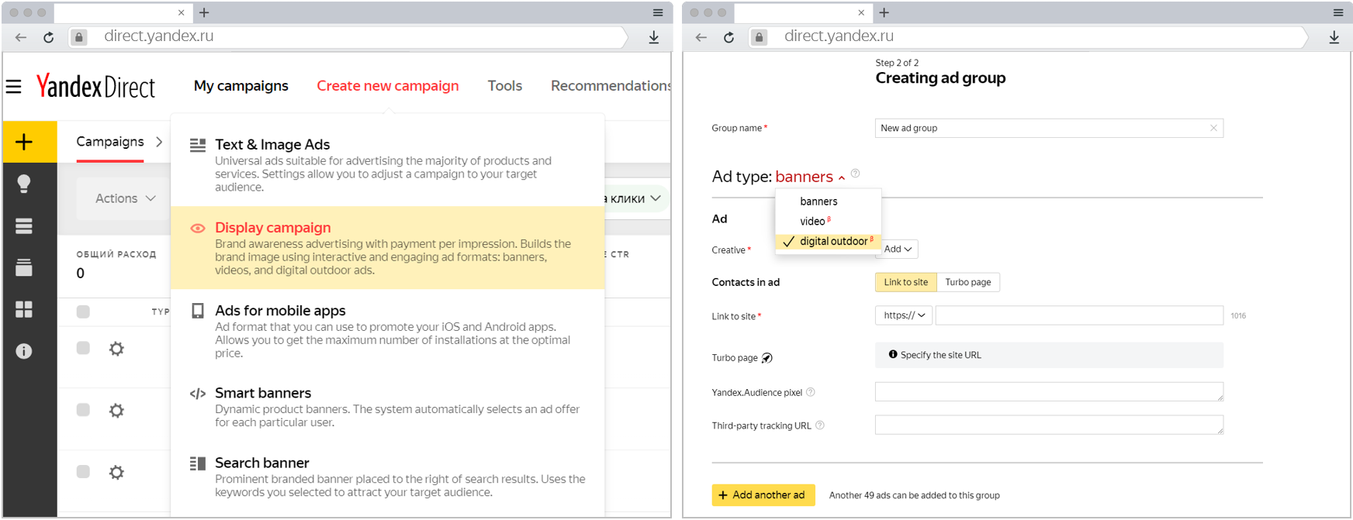This screenshot has height=520, width=1353.
Task: Click the four-squares grid icon in sidebar
Action: pyautogui.click(x=24, y=309)
